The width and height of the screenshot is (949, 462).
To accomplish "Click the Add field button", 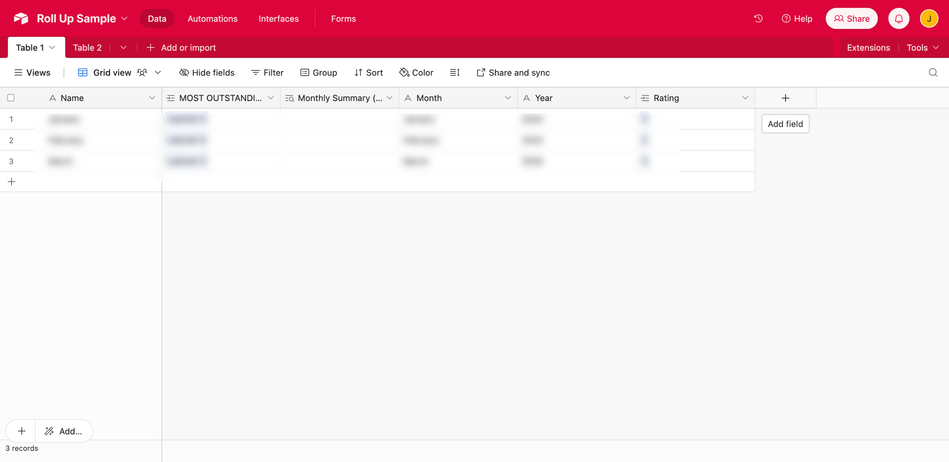I will (x=785, y=124).
